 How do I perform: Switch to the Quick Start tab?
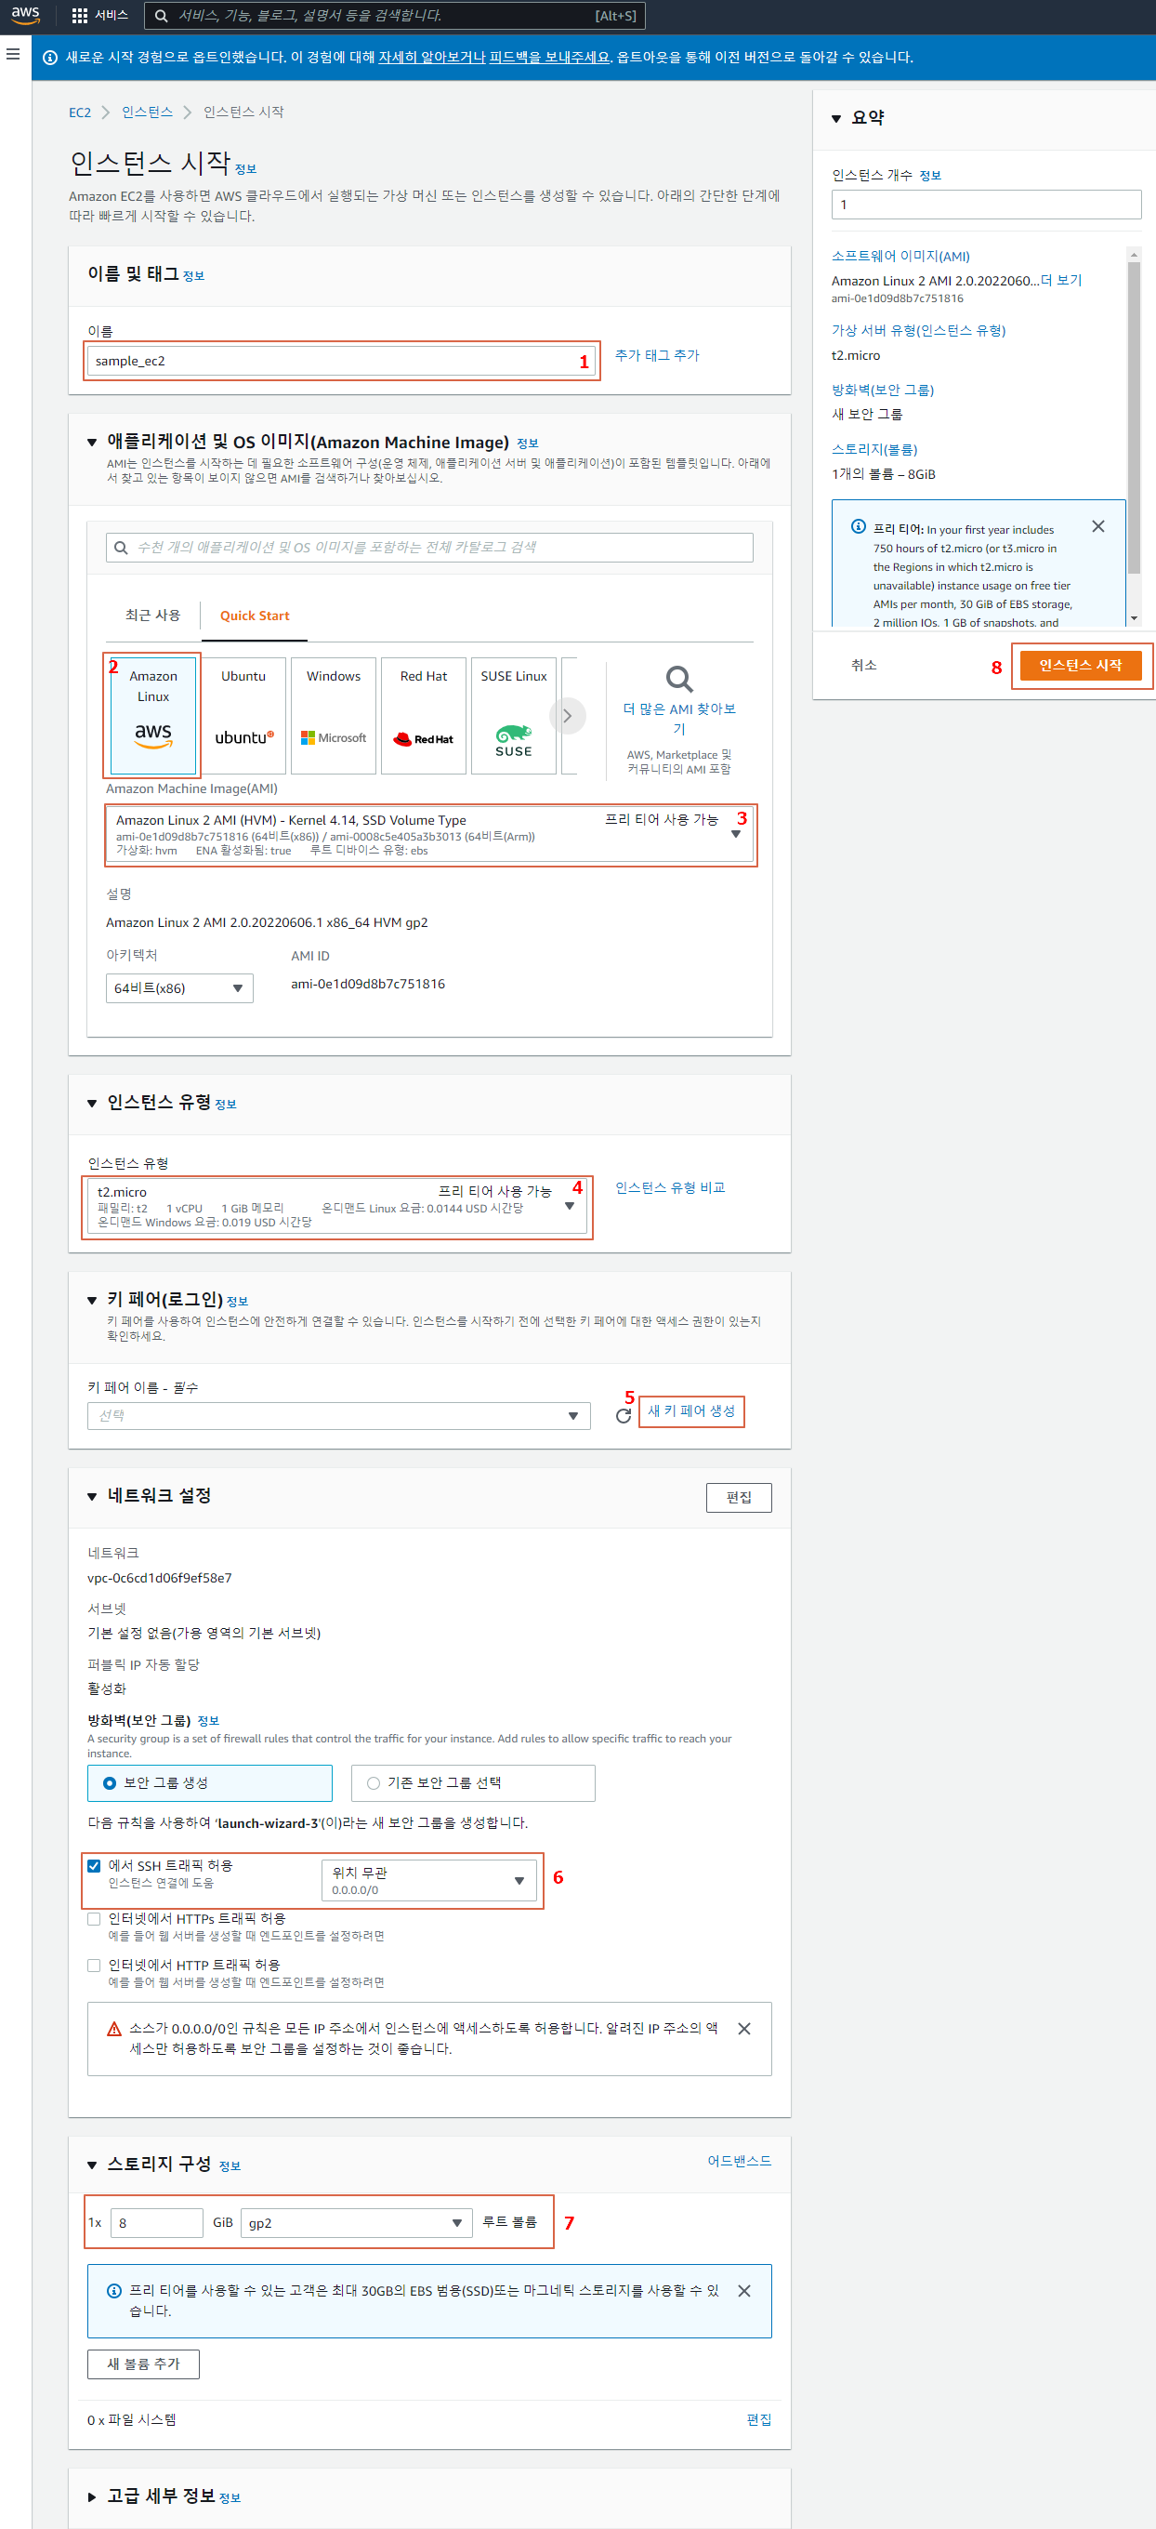(x=255, y=616)
